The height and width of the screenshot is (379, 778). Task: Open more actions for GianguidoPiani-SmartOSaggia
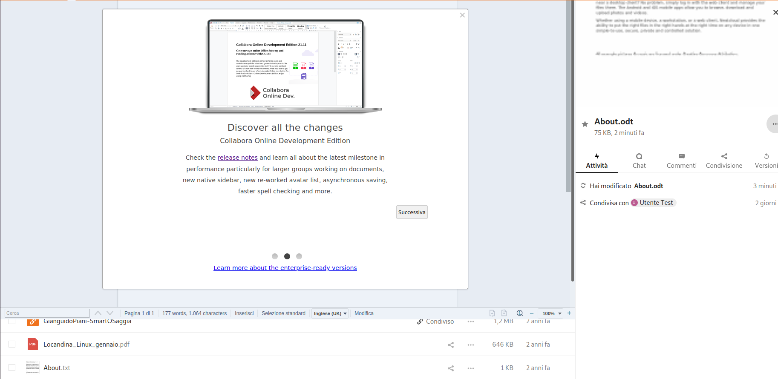(x=471, y=322)
